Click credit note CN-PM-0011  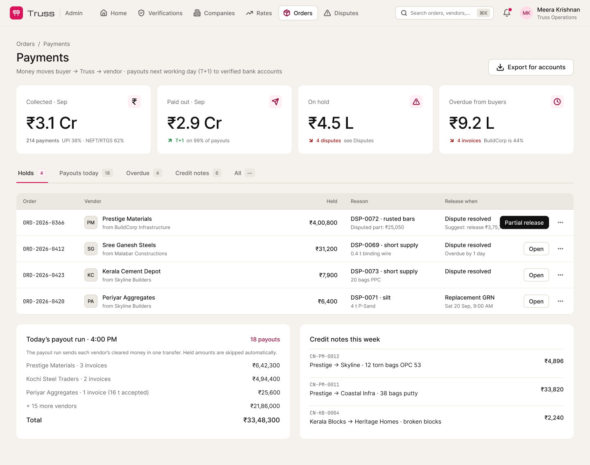(x=437, y=390)
